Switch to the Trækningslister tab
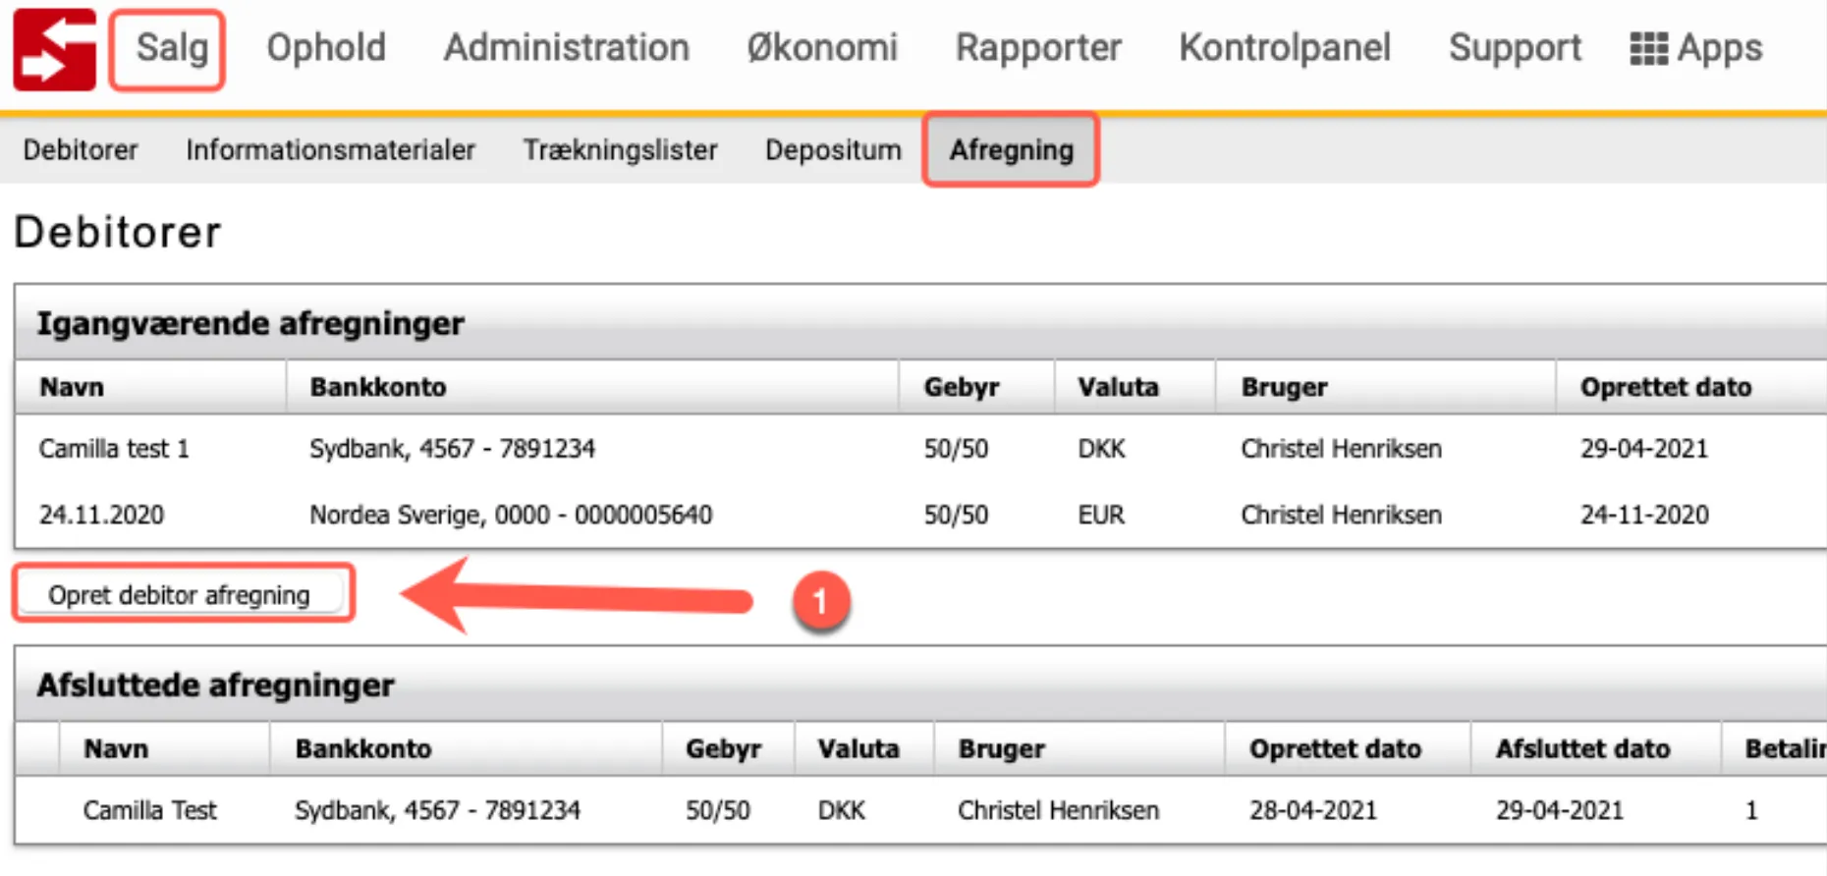This screenshot has height=876, width=1827. click(x=621, y=149)
